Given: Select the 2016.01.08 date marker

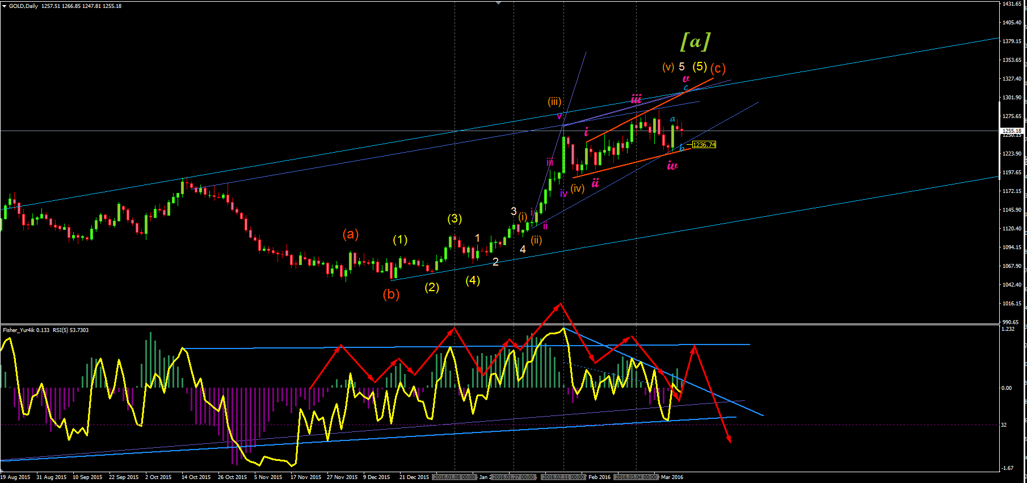Looking at the screenshot, I should (x=454, y=477).
